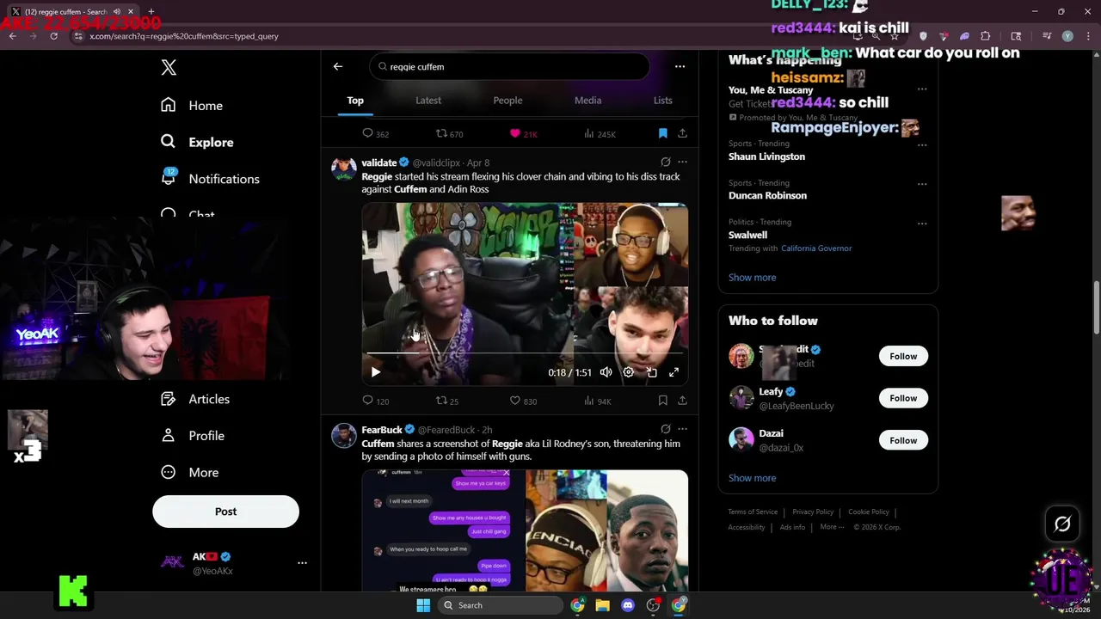Focus the reggie cuffem search field

coord(509,66)
